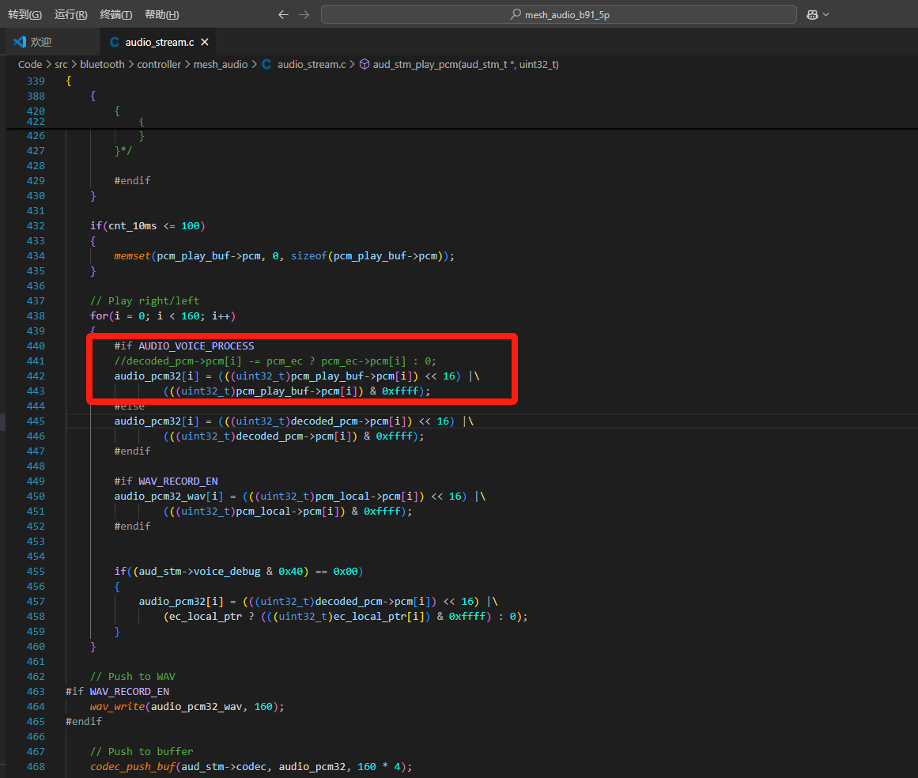Click the sizeof keyword on line 434
918x778 pixels.
click(309, 256)
